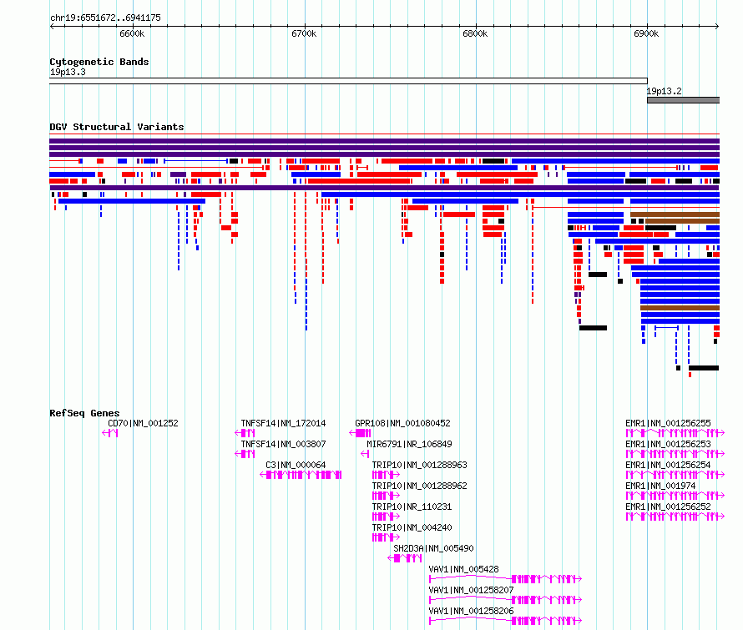Click the MIR6791 microRNA glyph
The image size is (743, 630).
pos(365,454)
